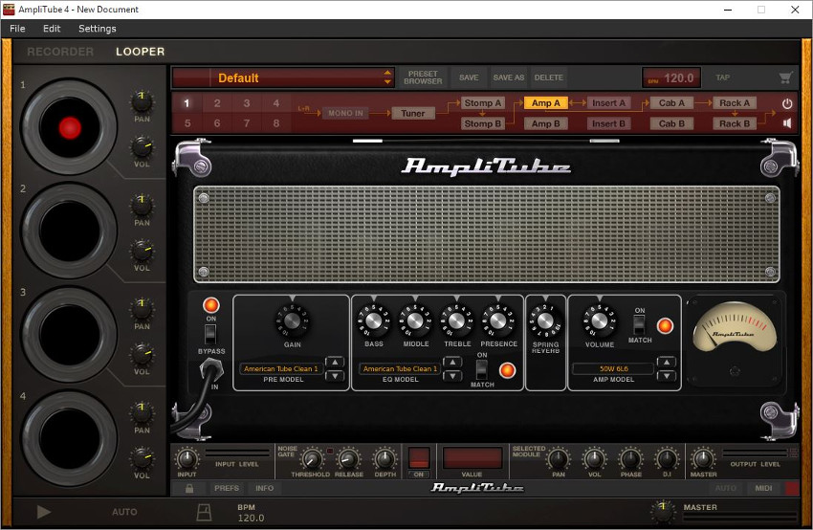Image resolution: width=813 pixels, height=530 pixels.
Task: Toggle MONO IN routing
Action: pyautogui.click(x=346, y=113)
